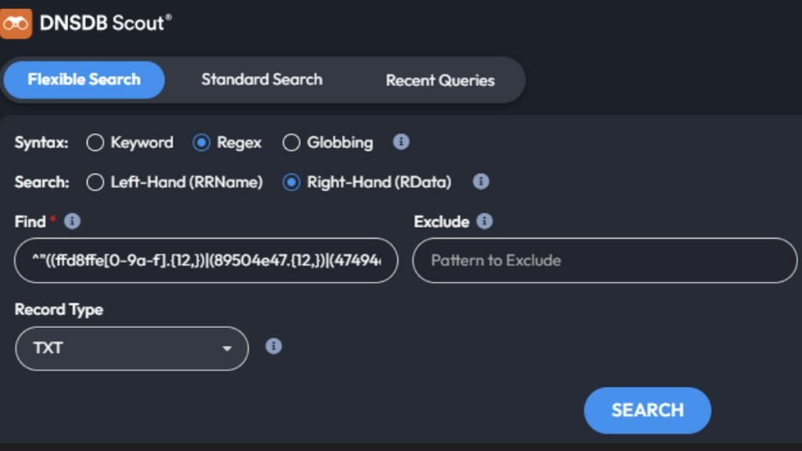This screenshot has height=451, width=802.
Task: Select the Regex syntax radio button
Action: 201,143
